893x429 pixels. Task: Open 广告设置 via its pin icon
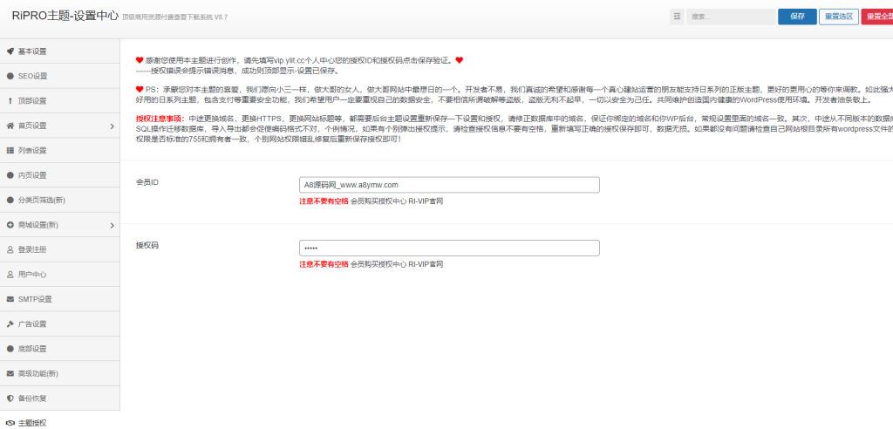(x=10, y=324)
